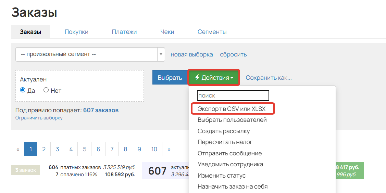Click the Выбрать button

(x=170, y=77)
